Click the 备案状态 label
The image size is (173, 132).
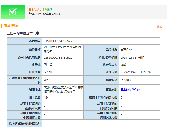point(35,10)
